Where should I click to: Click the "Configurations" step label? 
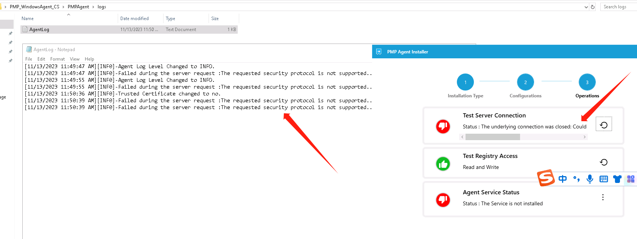(x=525, y=96)
